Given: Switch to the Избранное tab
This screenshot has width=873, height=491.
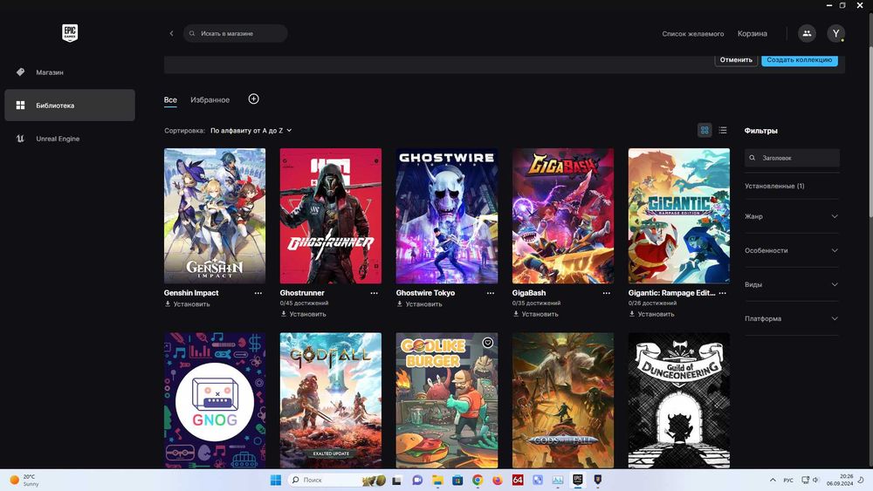Looking at the screenshot, I should click(210, 100).
